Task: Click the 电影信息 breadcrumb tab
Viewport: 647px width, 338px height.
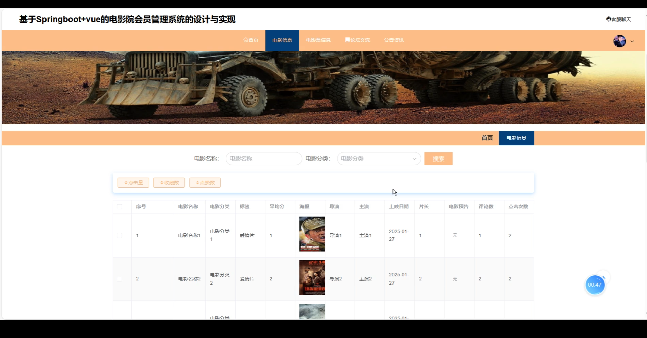Action: coord(516,138)
